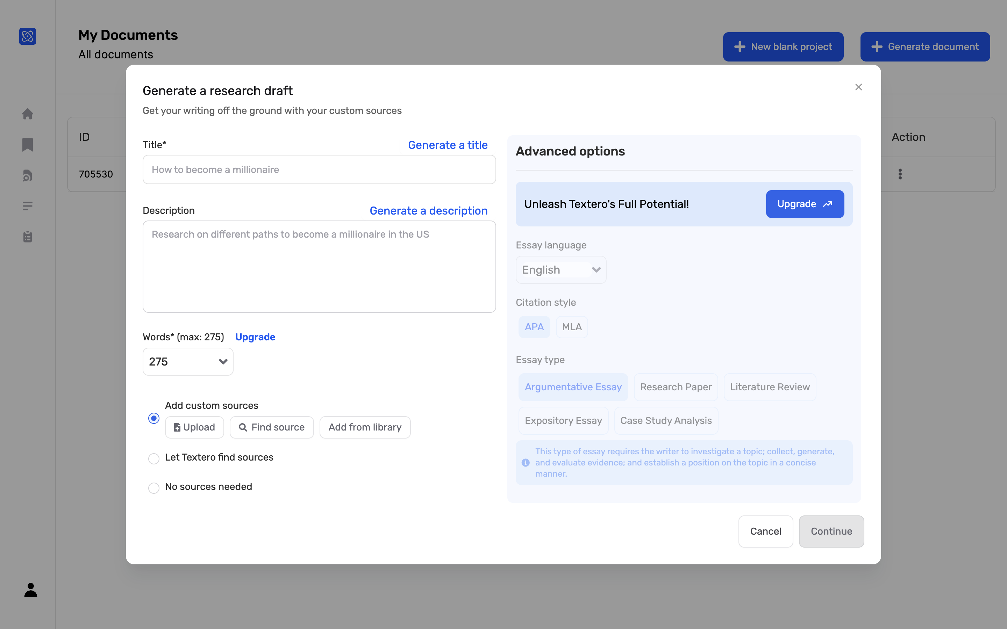The width and height of the screenshot is (1007, 629).
Task: Click the Textero logo icon
Action: (28, 36)
